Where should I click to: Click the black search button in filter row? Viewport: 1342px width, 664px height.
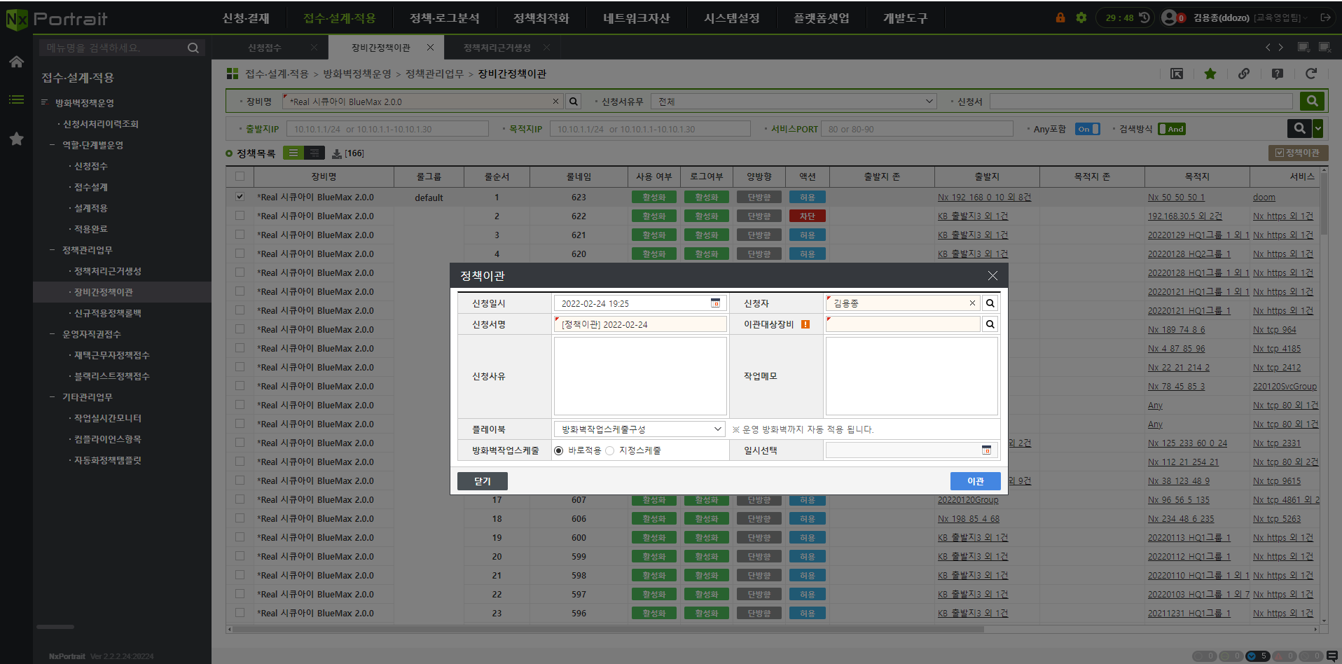[x=1299, y=128]
